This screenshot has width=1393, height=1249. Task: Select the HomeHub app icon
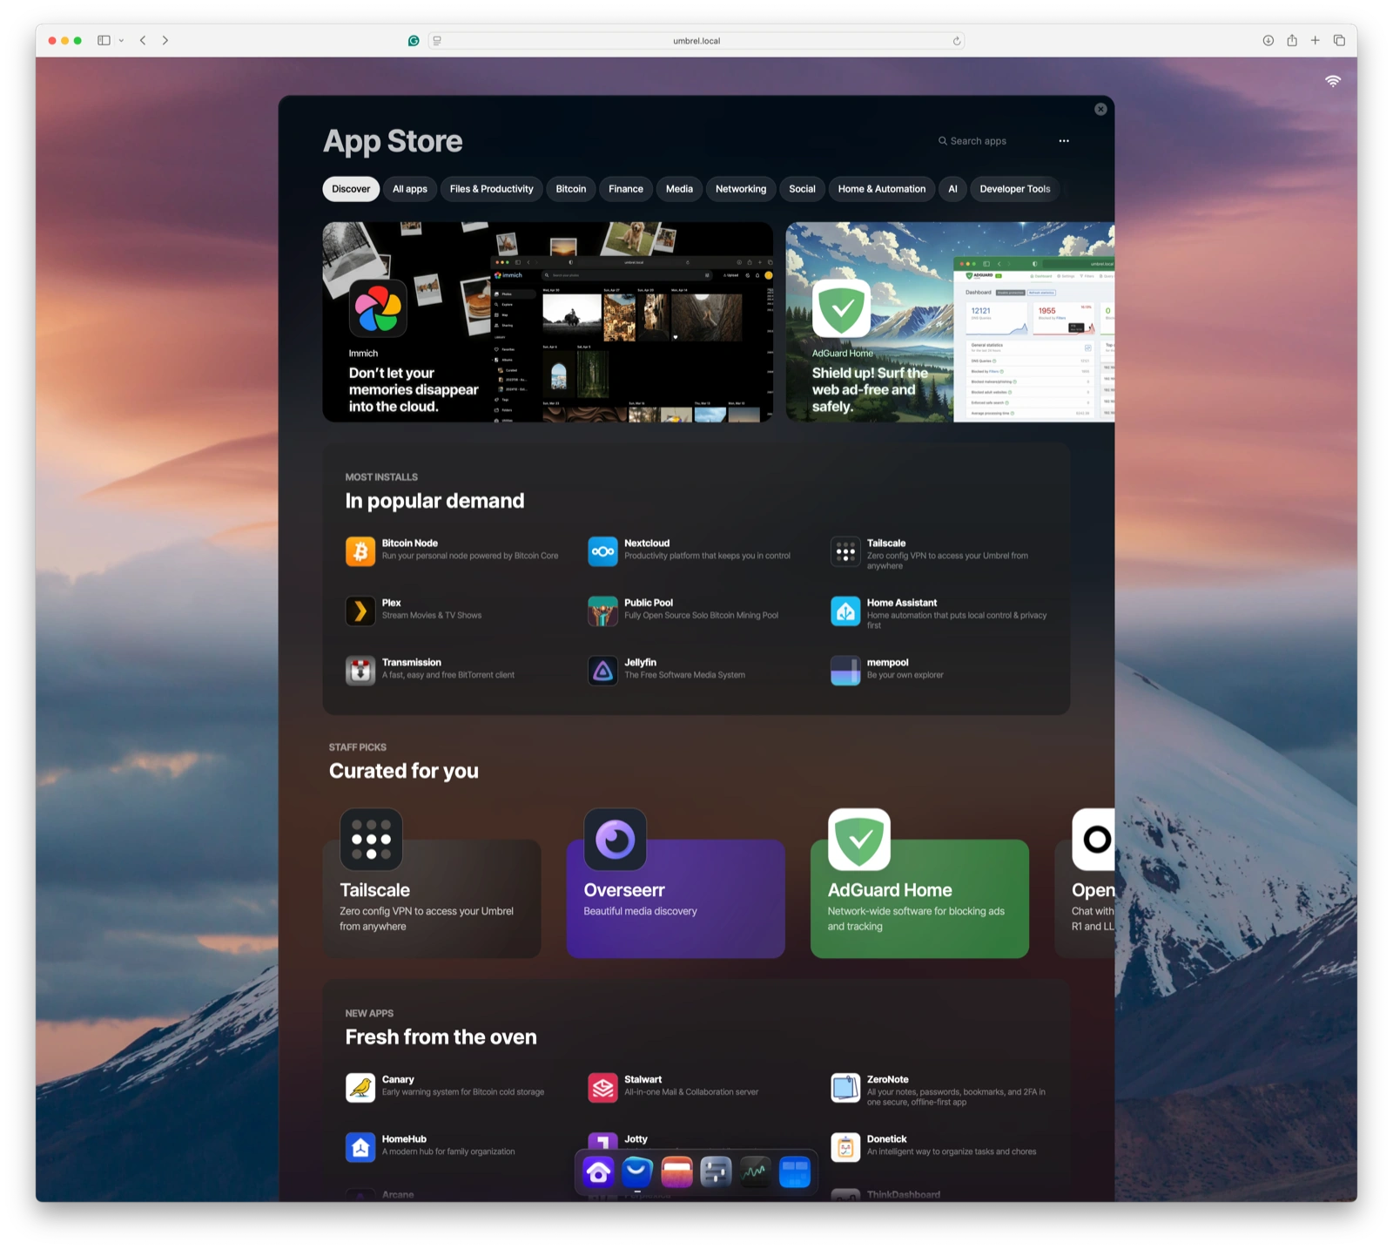[360, 1147]
